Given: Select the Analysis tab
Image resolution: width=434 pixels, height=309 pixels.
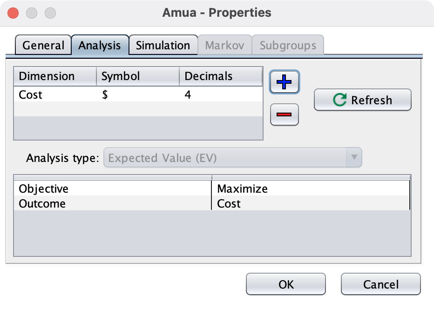Looking at the screenshot, I should (x=100, y=46).
